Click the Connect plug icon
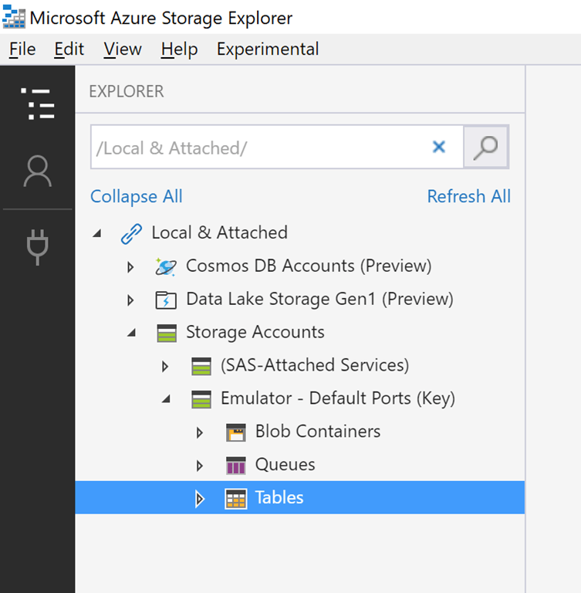 click(37, 246)
